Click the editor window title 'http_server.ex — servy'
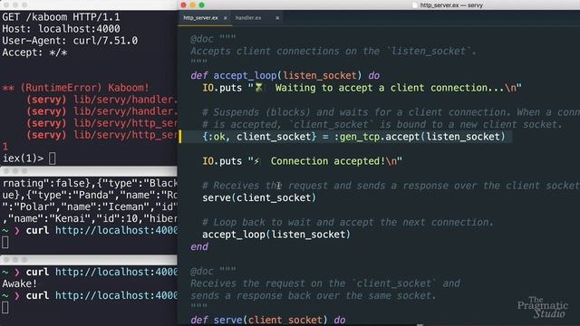This screenshot has height=326, width=580. click(x=451, y=5)
